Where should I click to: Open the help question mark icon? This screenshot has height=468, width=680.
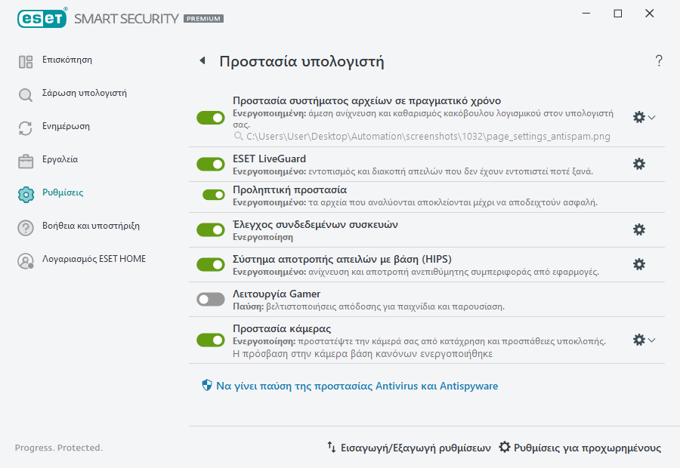[x=658, y=61]
